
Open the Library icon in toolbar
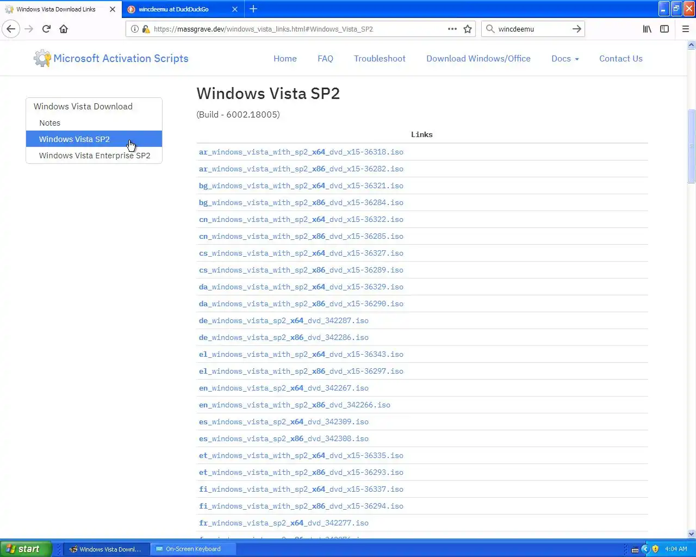click(x=647, y=29)
